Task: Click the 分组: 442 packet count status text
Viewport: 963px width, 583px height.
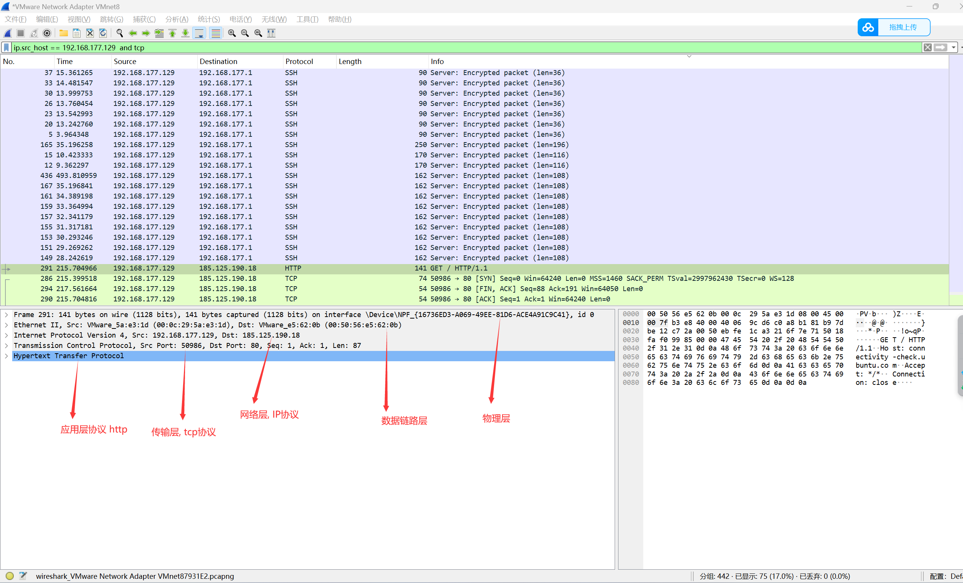Action: click(775, 577)
